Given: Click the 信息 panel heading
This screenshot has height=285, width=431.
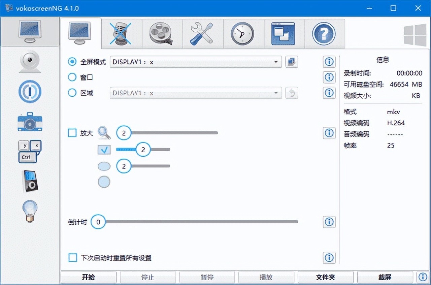Looking at the screenshot, I should coord(383,60).
